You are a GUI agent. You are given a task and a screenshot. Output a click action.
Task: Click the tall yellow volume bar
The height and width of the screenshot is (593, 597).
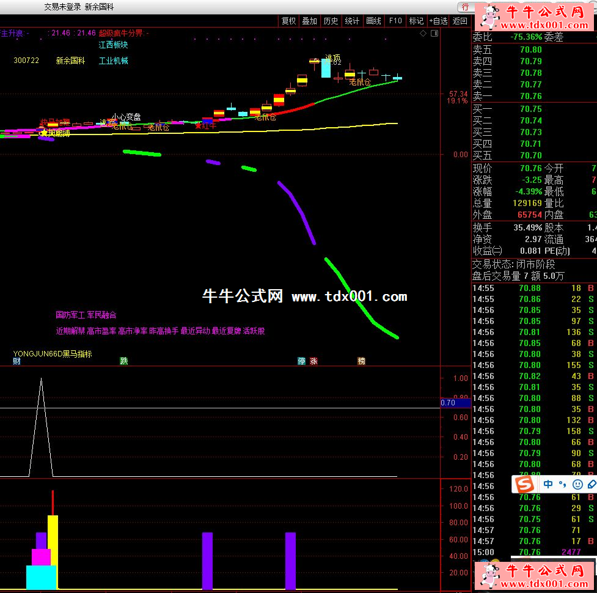tap(53, 552)
